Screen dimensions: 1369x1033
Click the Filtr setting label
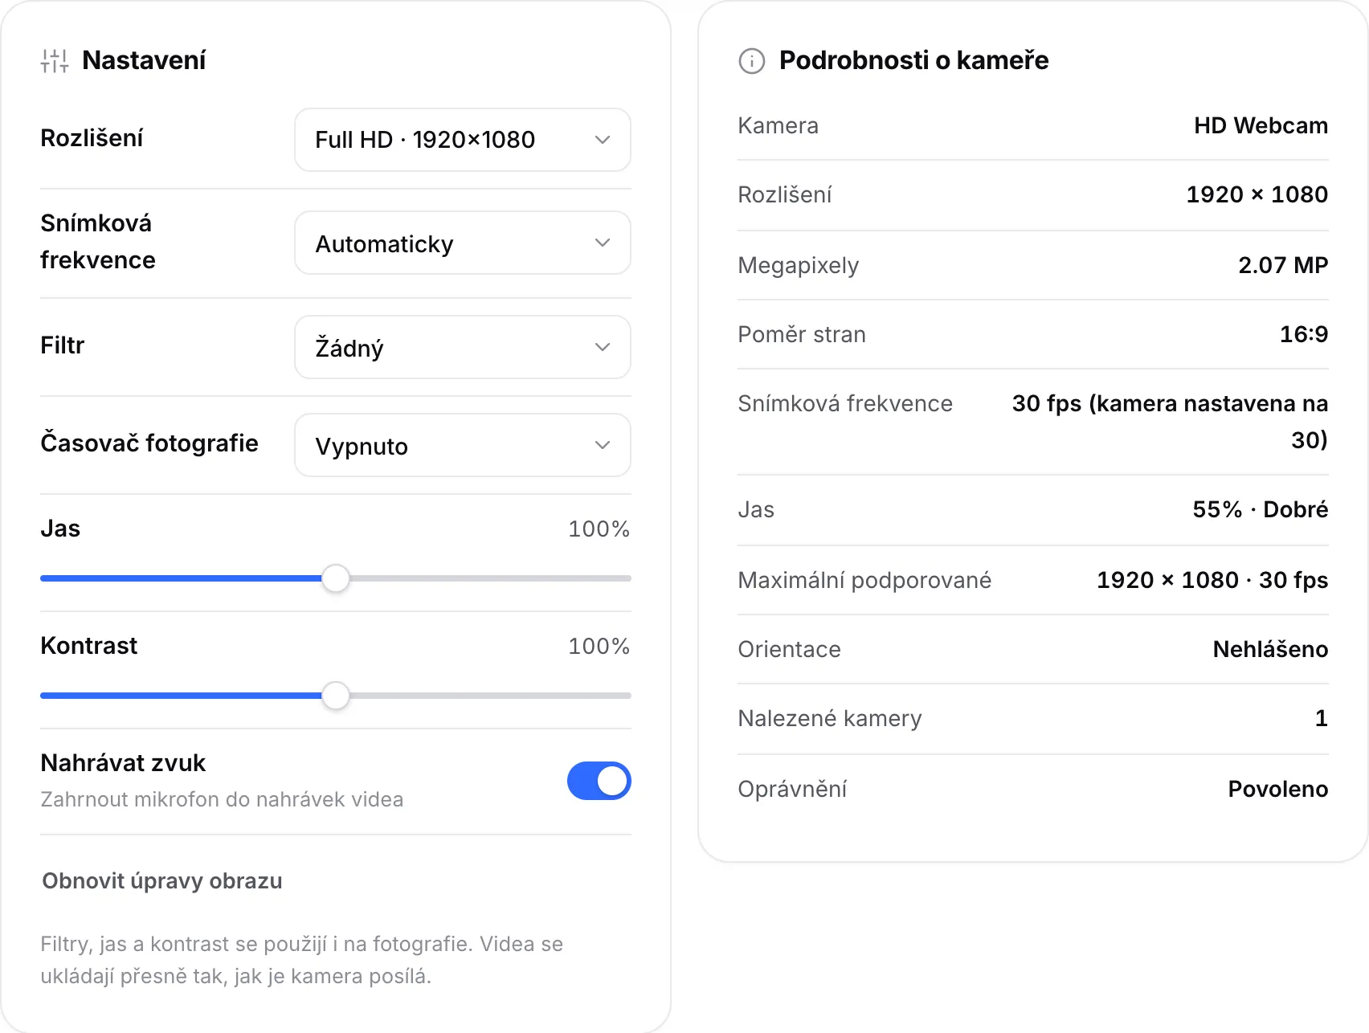tap(62, 345)
